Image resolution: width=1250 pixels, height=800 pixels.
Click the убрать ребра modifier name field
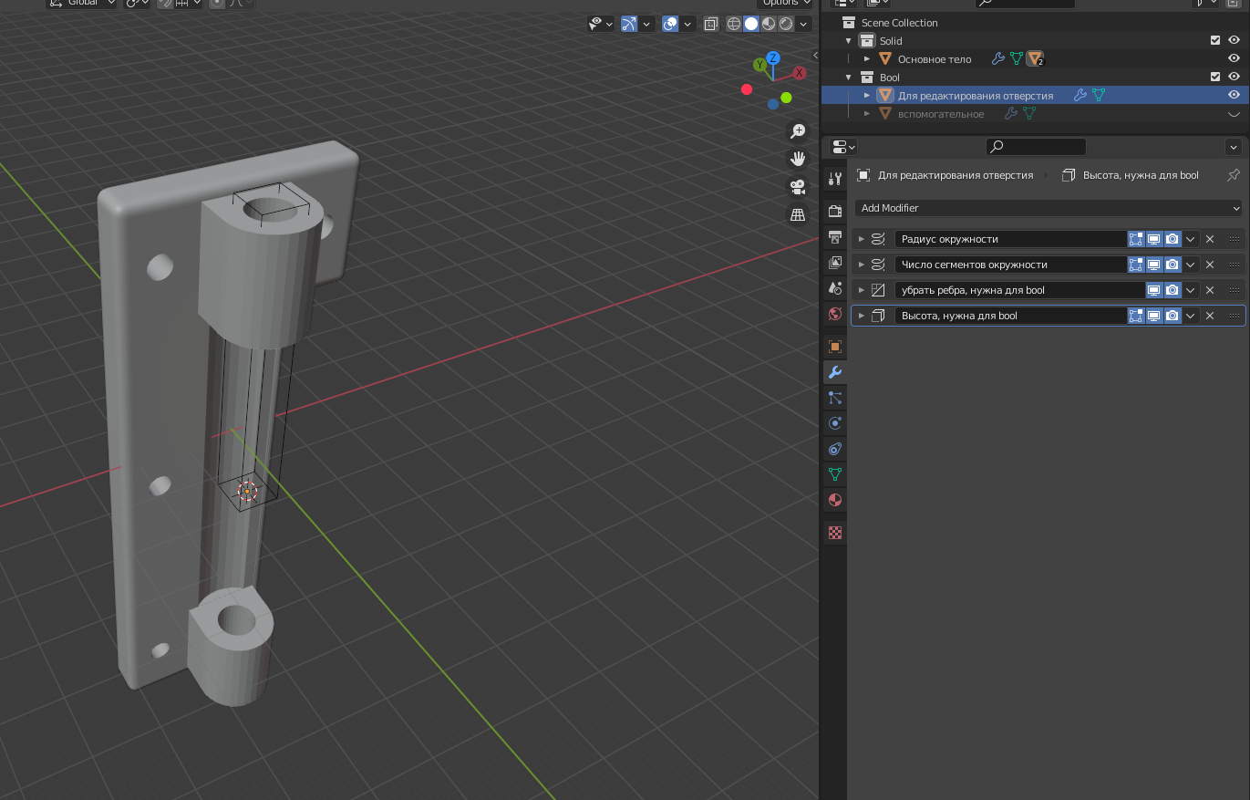tap(1018, 290)
